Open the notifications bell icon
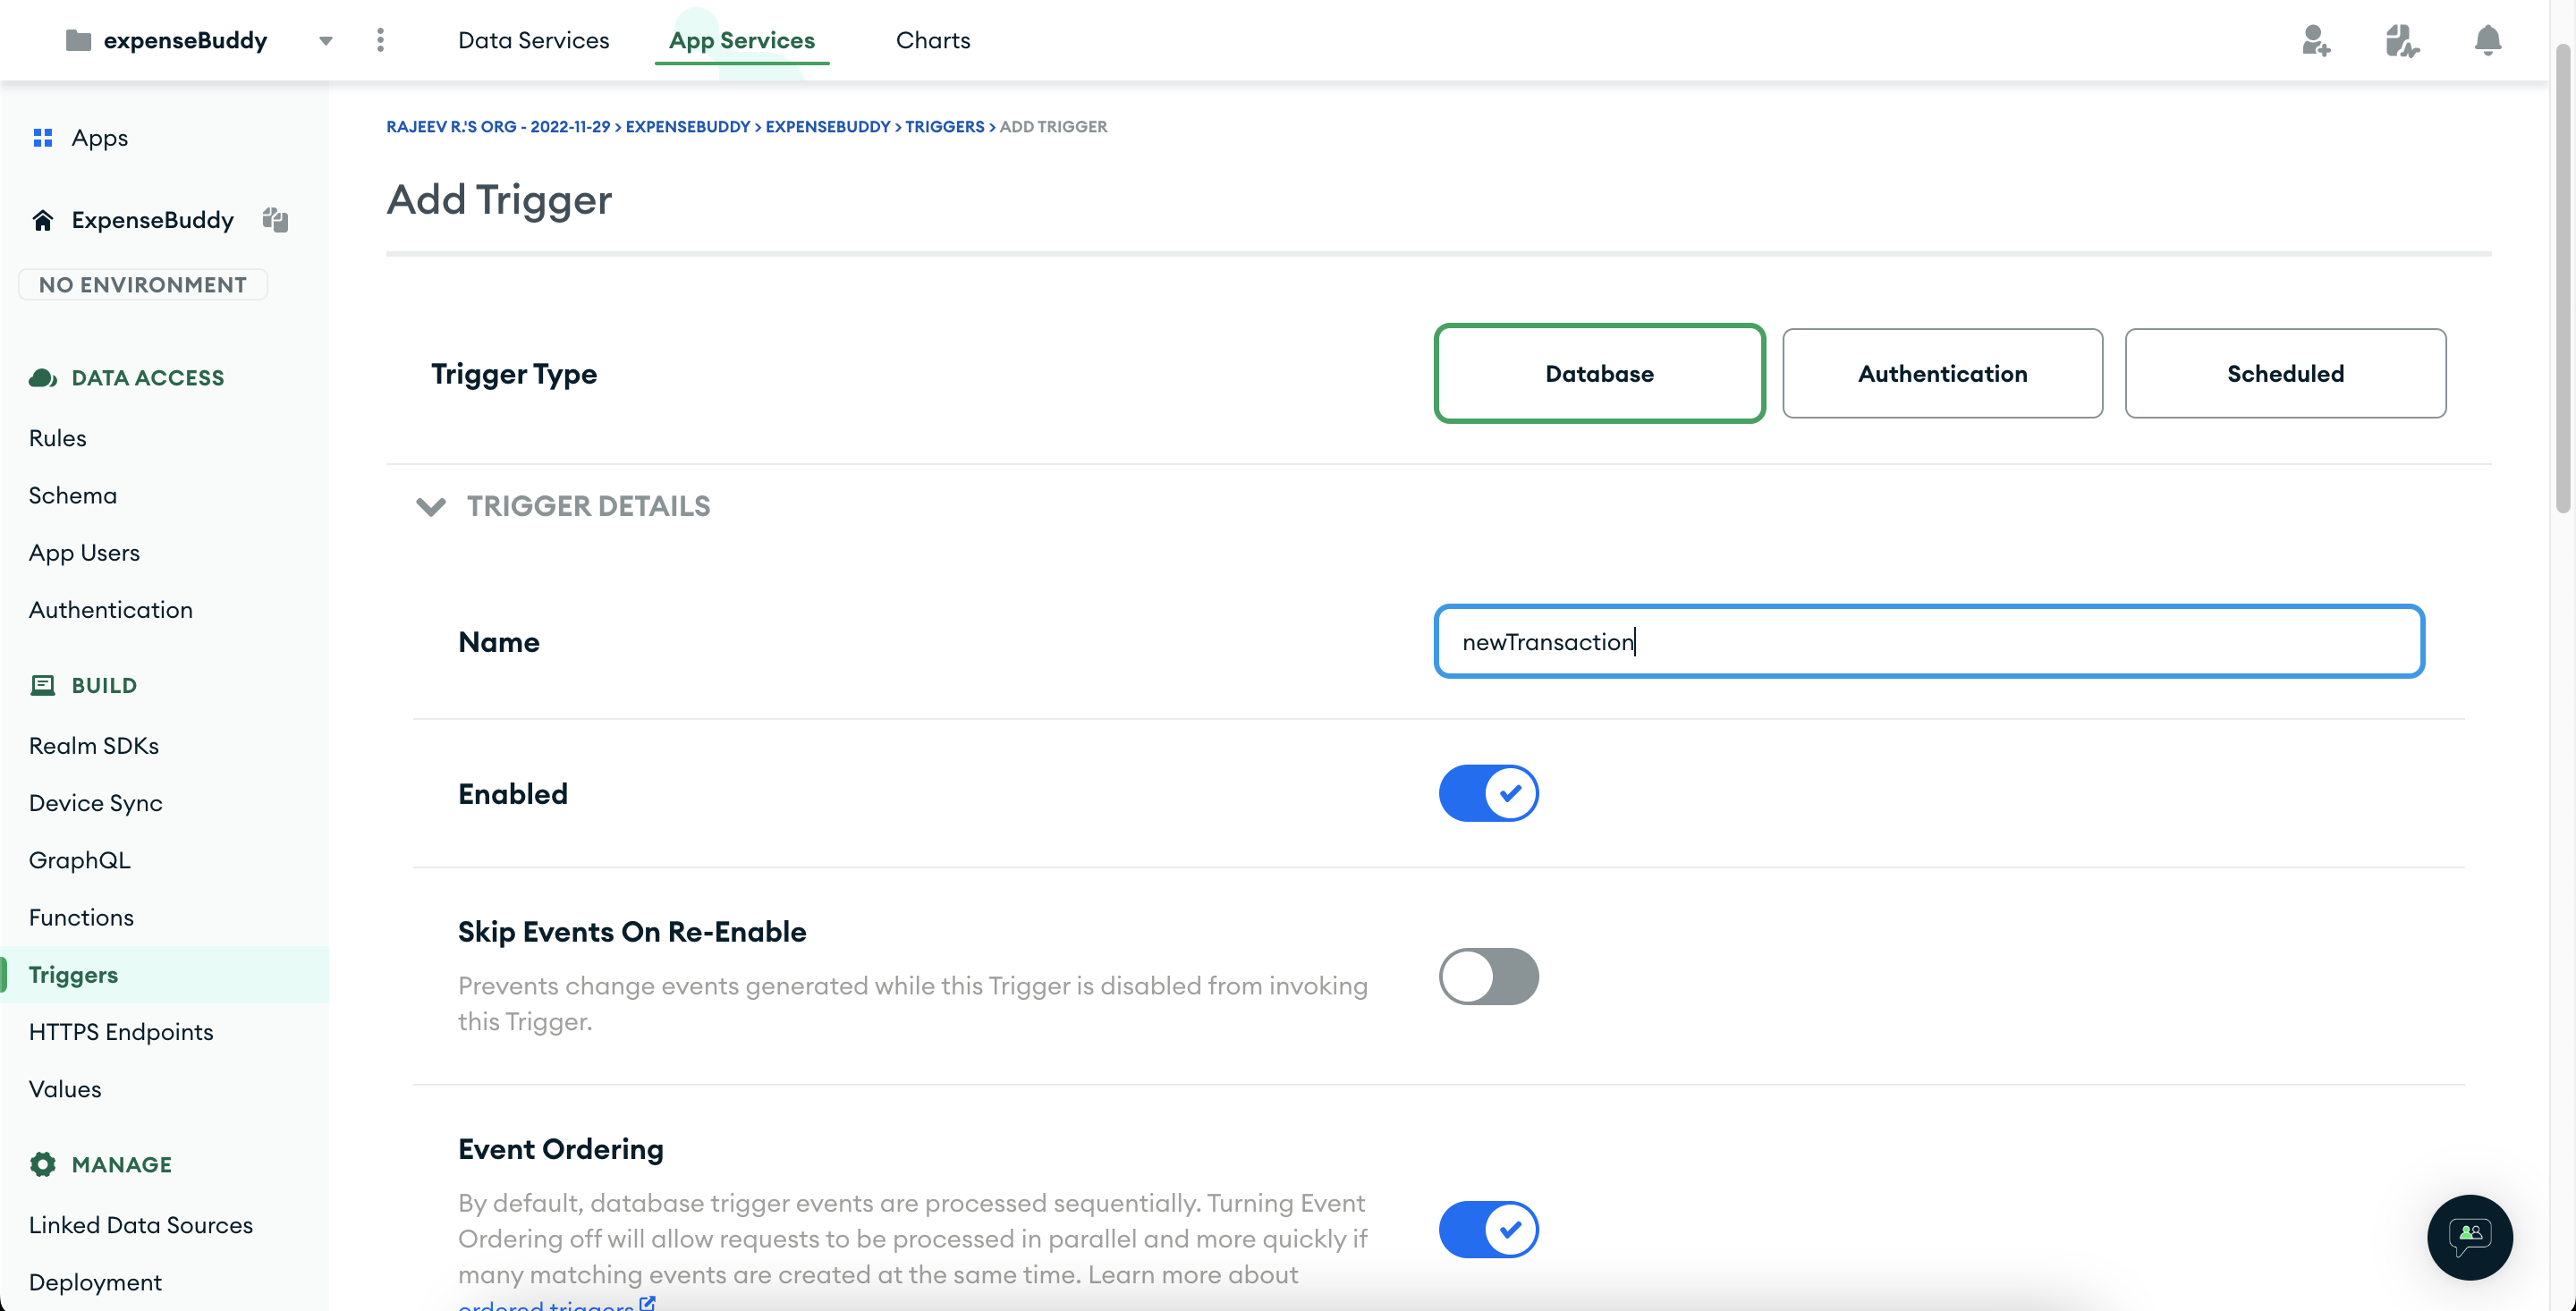The image size is (2576, 1311). coord(2487,40)
